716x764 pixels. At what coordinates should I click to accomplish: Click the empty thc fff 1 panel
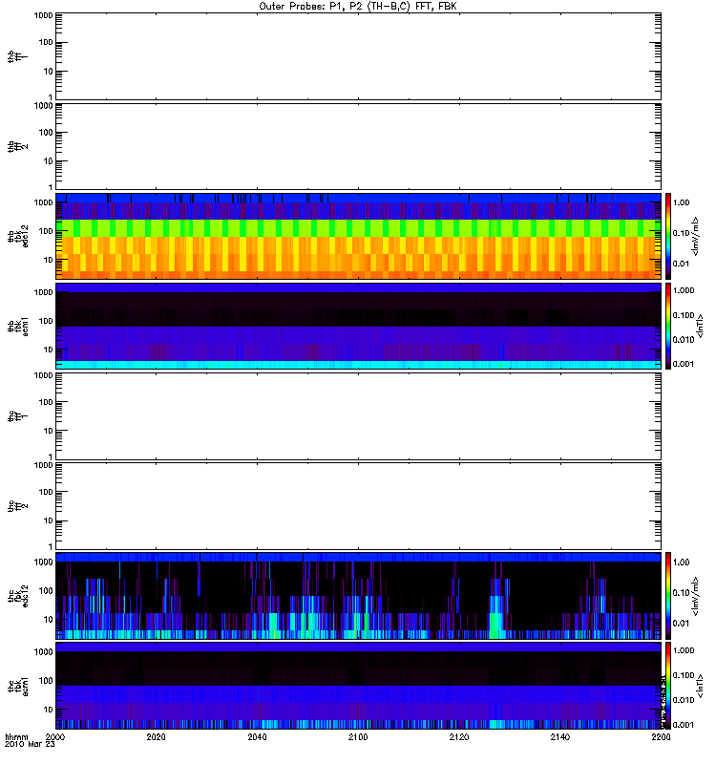(x=358, y=416)
